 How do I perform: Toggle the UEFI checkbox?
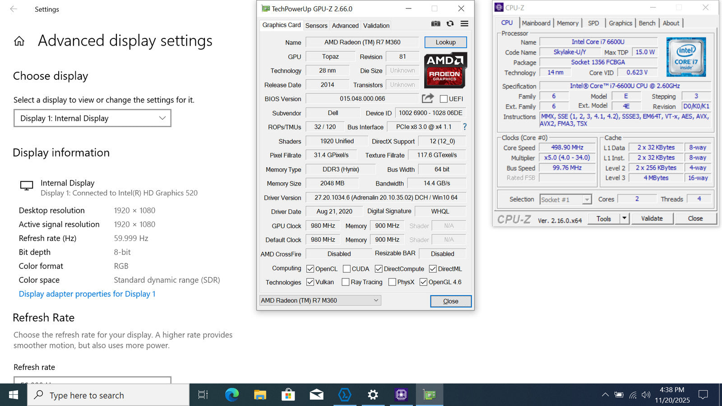pos(444,99)
